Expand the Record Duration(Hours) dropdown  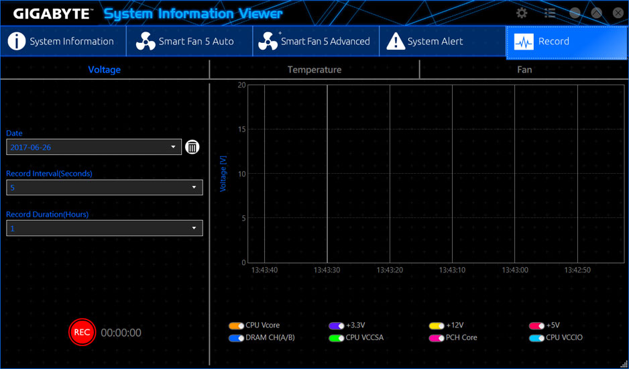105,228
